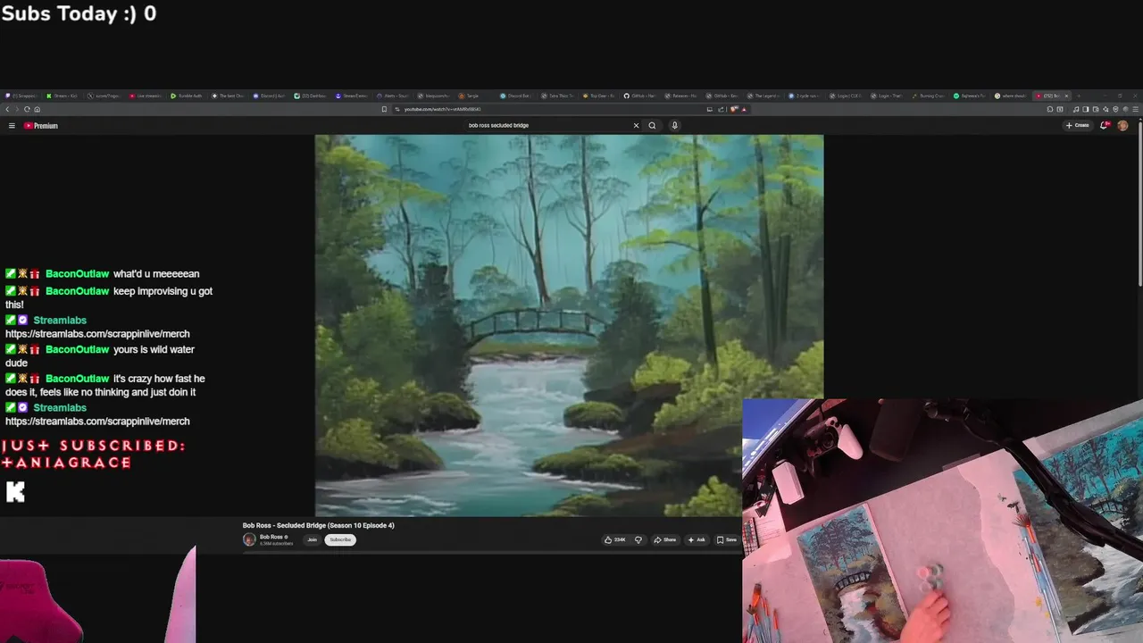Click BaconOutlaw name on 'keep improvising' message
Image resolution: width=1143 pixels, height=643 pixels.
(77, 291)
